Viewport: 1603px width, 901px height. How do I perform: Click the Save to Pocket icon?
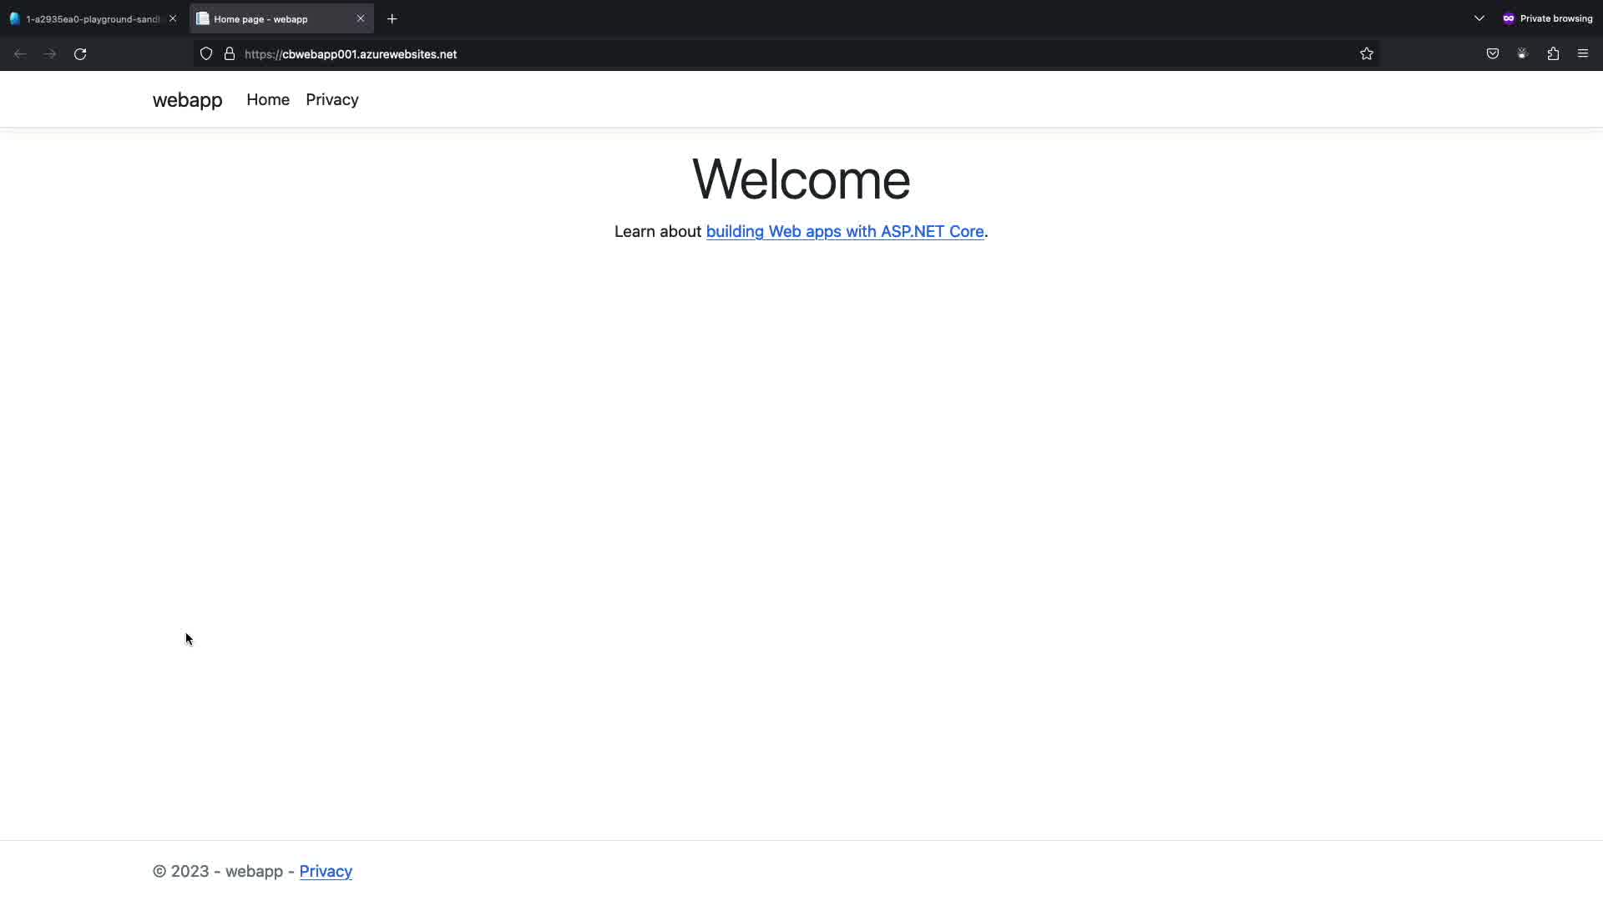1493,54
